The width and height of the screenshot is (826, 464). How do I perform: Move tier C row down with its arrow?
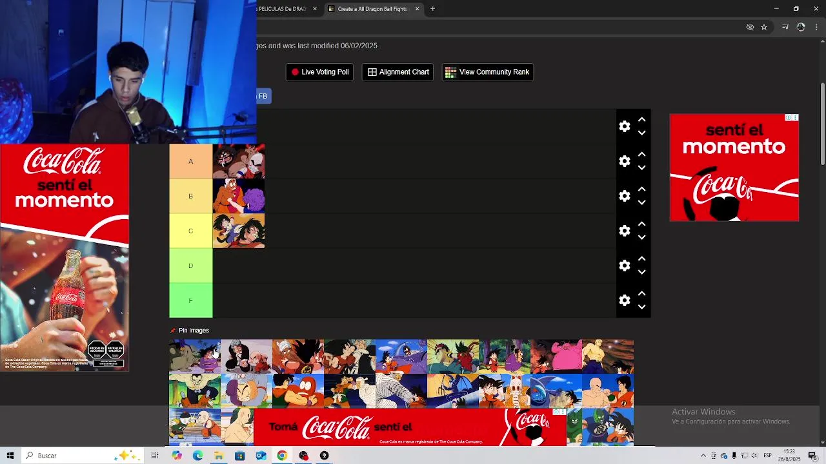click(x=641, y=237)
